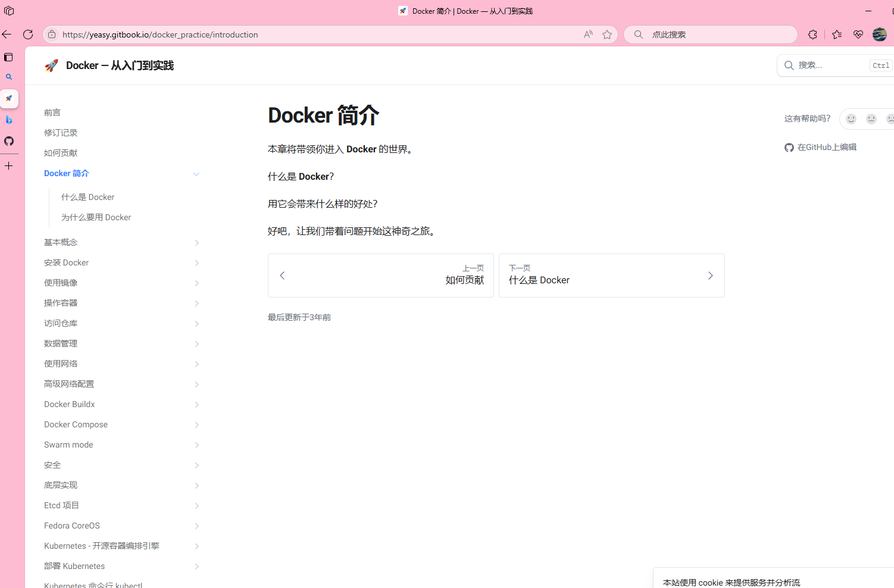
Task: Click the rocket logo in GitBook header
Action: coord(51,65)
